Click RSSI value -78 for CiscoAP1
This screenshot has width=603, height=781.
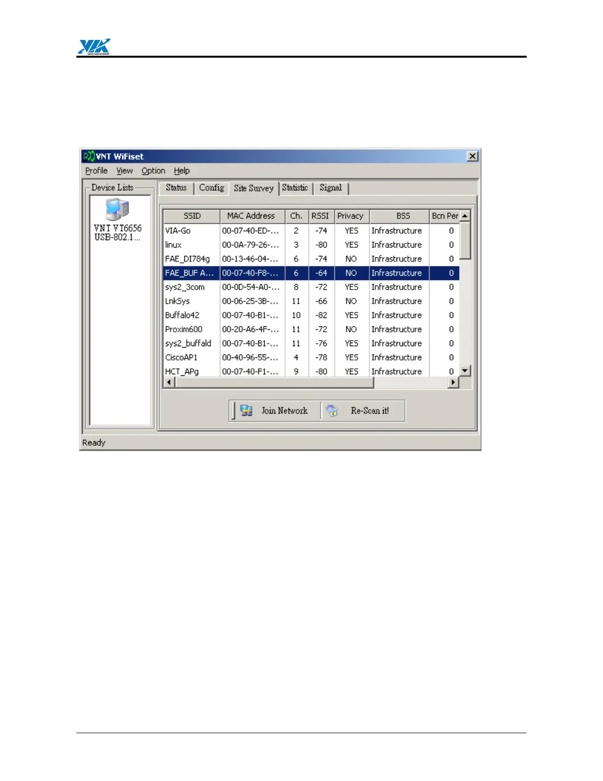[321, 357]
